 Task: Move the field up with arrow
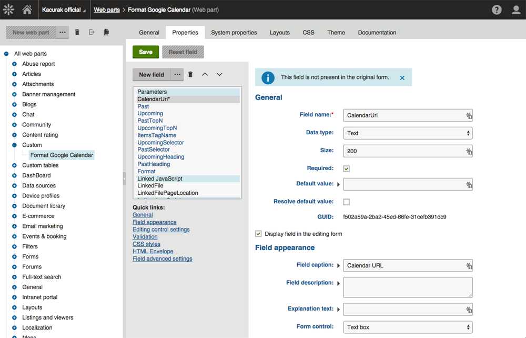(205, 75)
